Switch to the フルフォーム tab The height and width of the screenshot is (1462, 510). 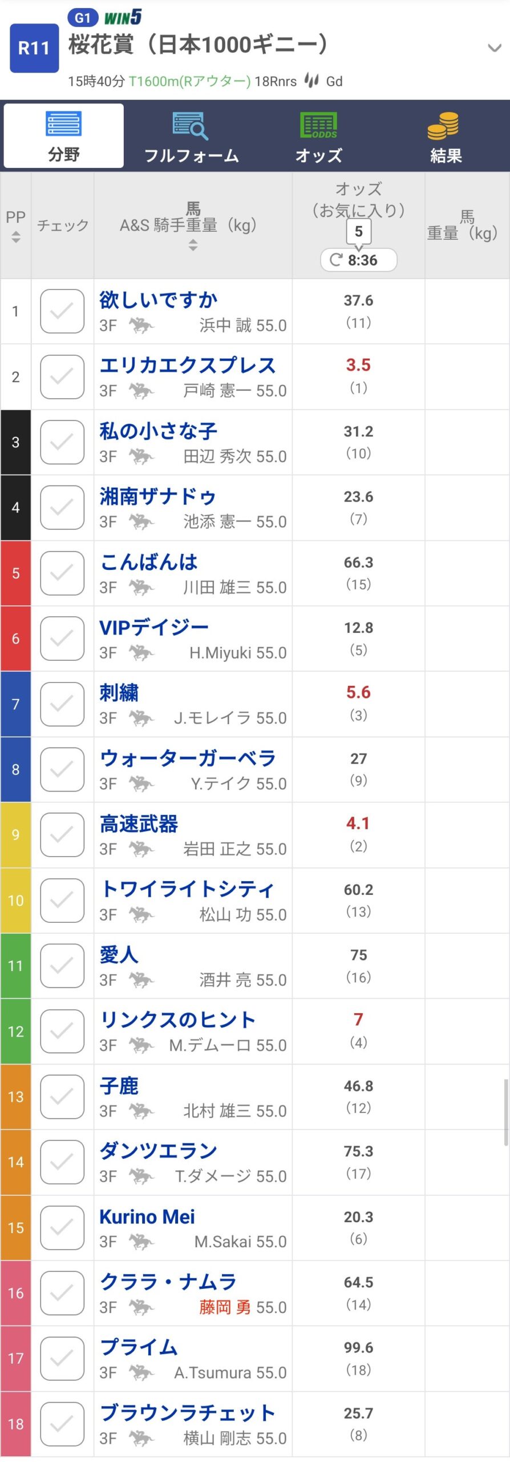pyautogui.click(x=191, y=155)
